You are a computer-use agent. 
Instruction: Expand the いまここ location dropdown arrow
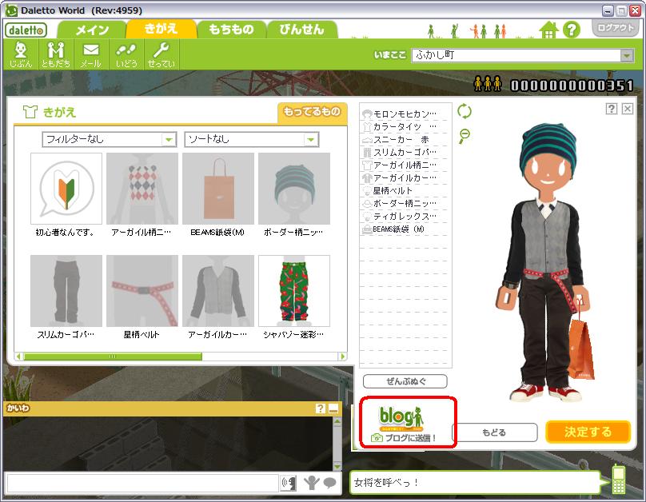pyautogui.click(x=627, y=55)
